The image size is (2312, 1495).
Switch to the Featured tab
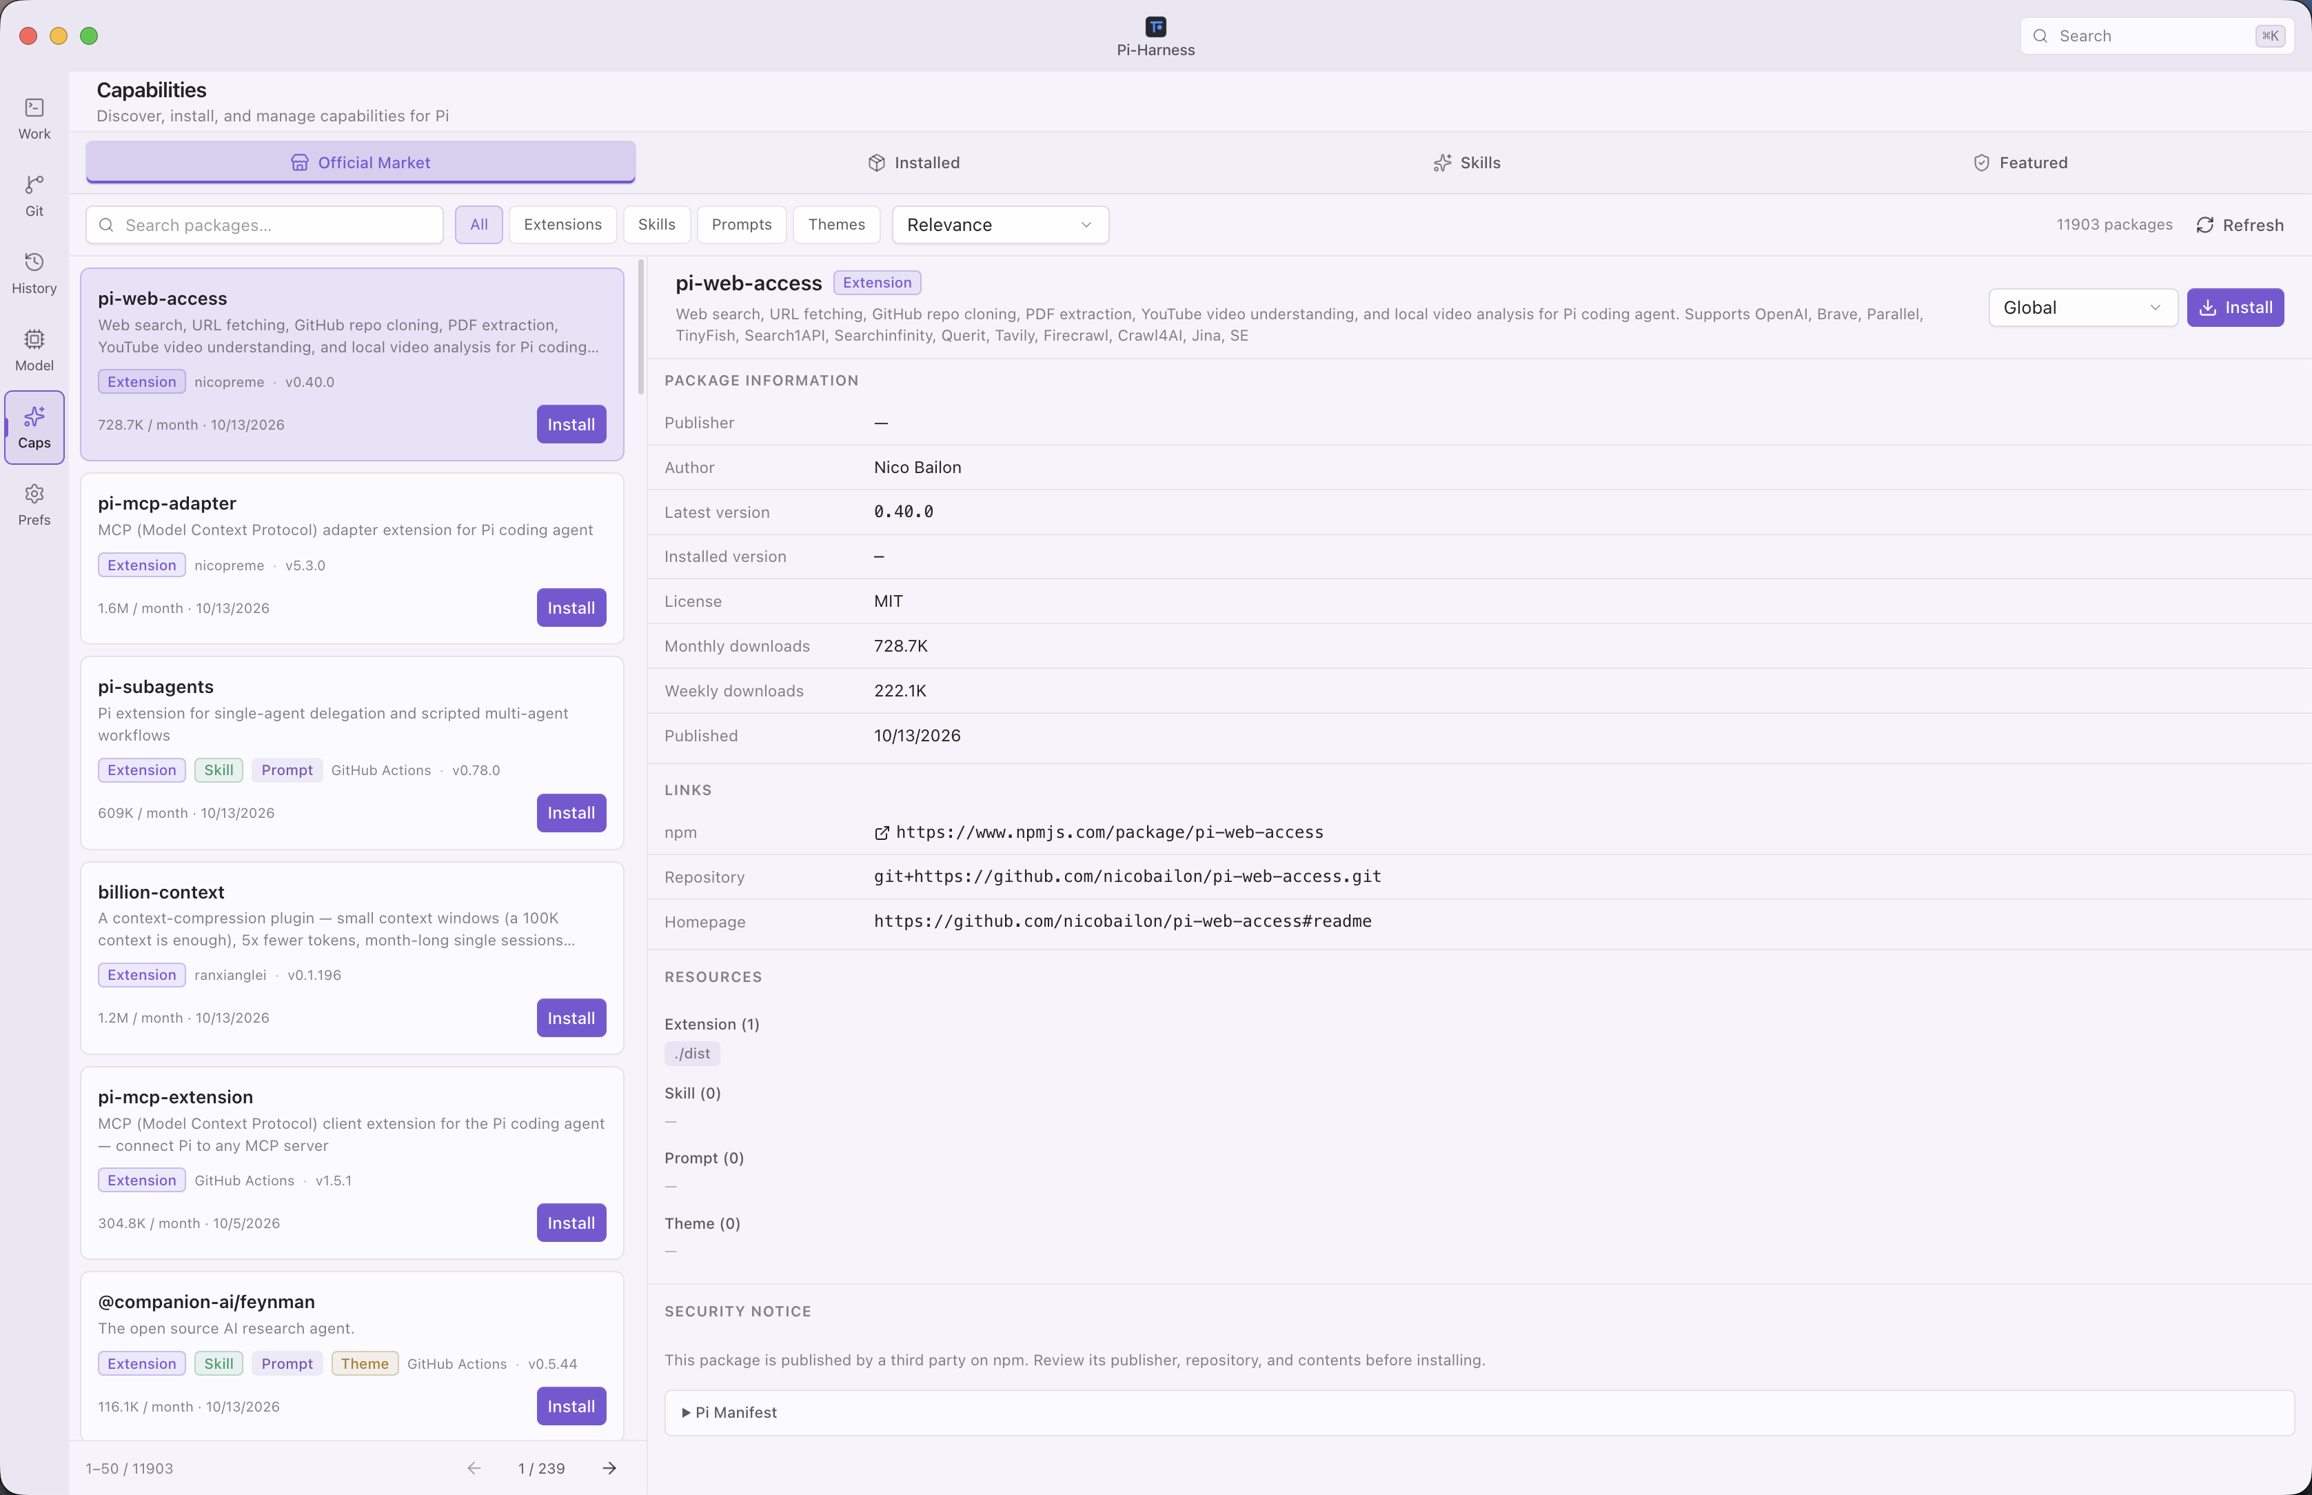[x=2019, y=162]
